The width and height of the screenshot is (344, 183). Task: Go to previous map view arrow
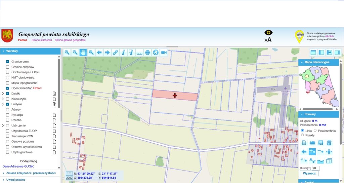[x=99, y=52]
